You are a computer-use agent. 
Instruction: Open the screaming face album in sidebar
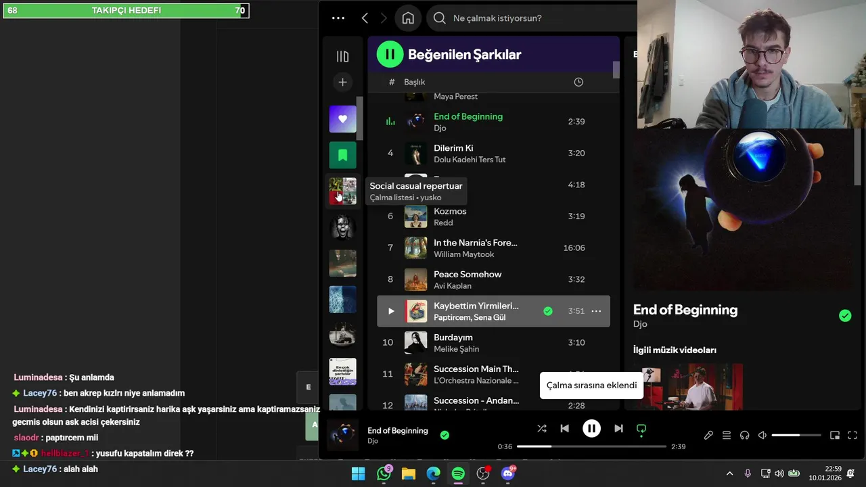tap(343, 227)
